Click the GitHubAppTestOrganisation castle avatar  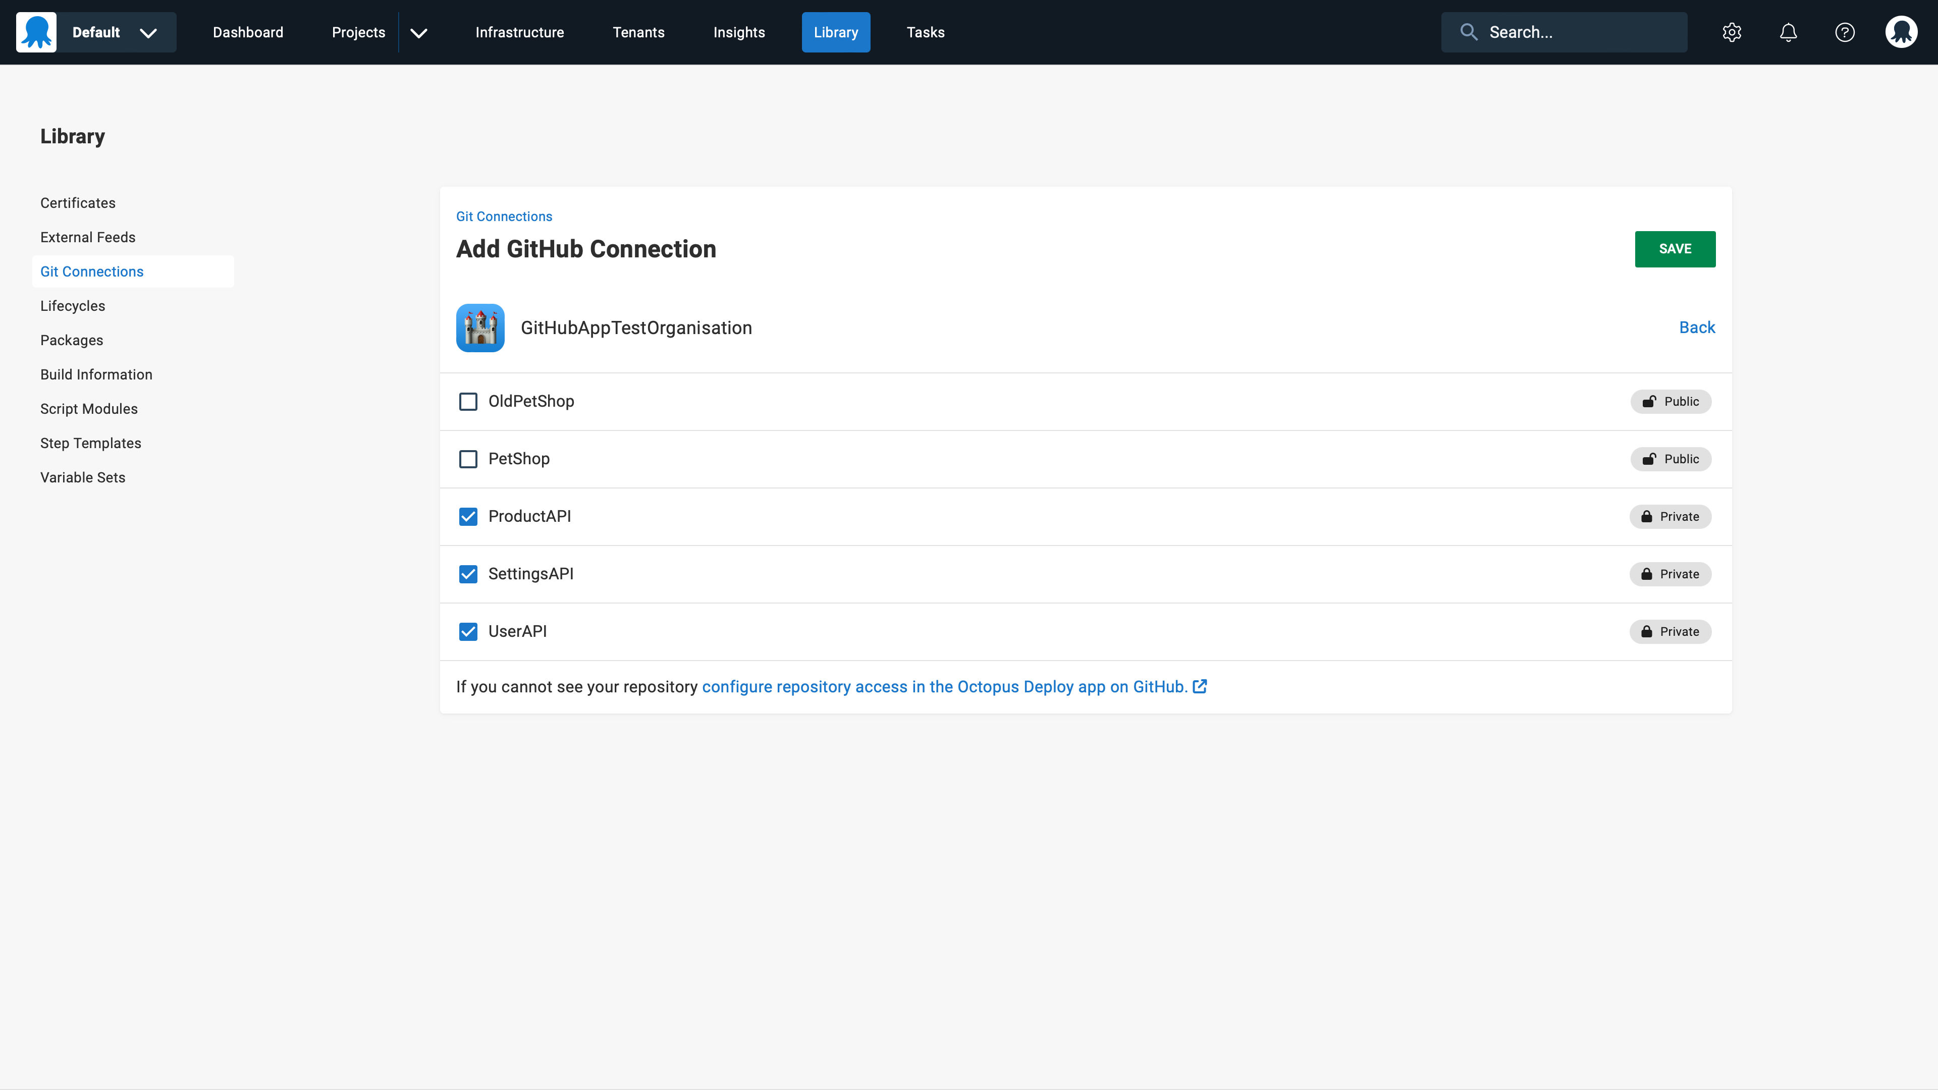480,328
